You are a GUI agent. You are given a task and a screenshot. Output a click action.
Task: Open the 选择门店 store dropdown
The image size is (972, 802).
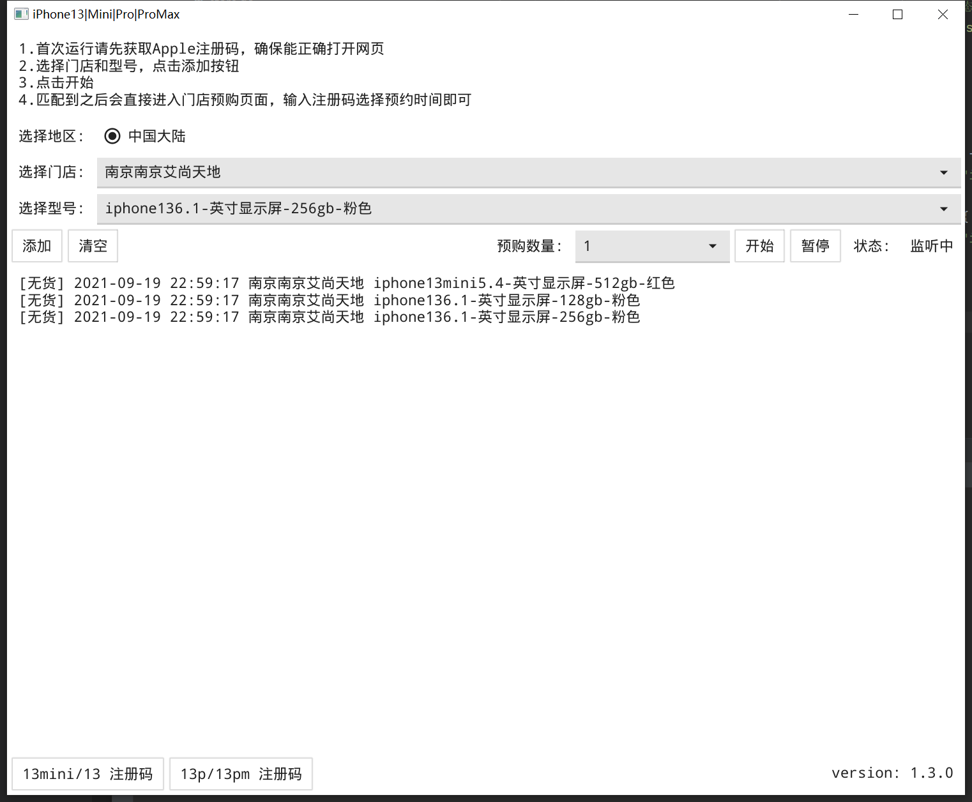pos(529,172)
